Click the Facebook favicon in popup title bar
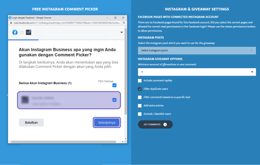 tap(10, 18)
